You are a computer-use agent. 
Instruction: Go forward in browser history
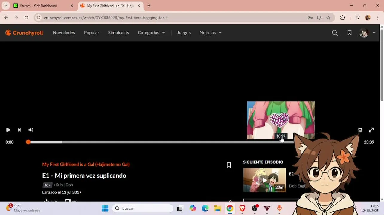pyautogui.click(x=16, y=18)
